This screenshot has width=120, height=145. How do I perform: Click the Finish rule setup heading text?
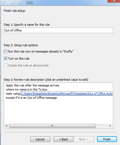coord(15,11)
